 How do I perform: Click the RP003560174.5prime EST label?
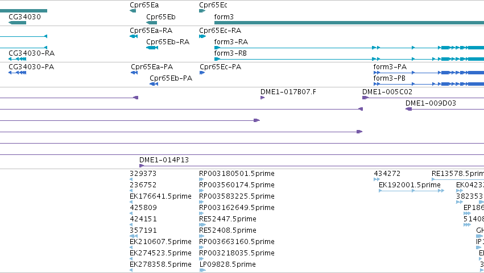tap(237, 185)
